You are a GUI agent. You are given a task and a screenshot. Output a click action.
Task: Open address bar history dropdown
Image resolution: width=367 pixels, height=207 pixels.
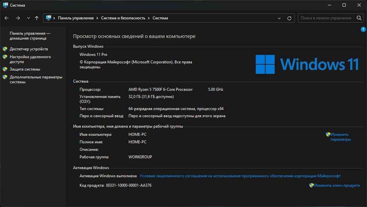pyautogui.click(x=279, y=18)
